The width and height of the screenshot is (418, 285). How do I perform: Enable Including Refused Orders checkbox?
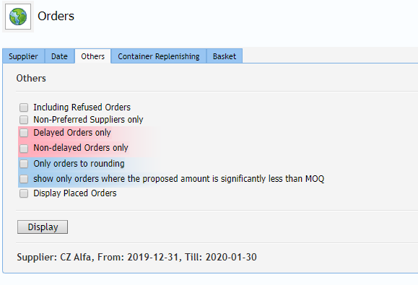pos(24,108)
